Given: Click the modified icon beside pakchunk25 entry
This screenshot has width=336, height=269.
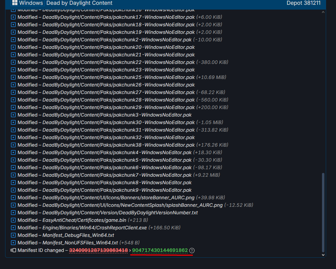Looking at the screenshot, I should pos(13,77).
